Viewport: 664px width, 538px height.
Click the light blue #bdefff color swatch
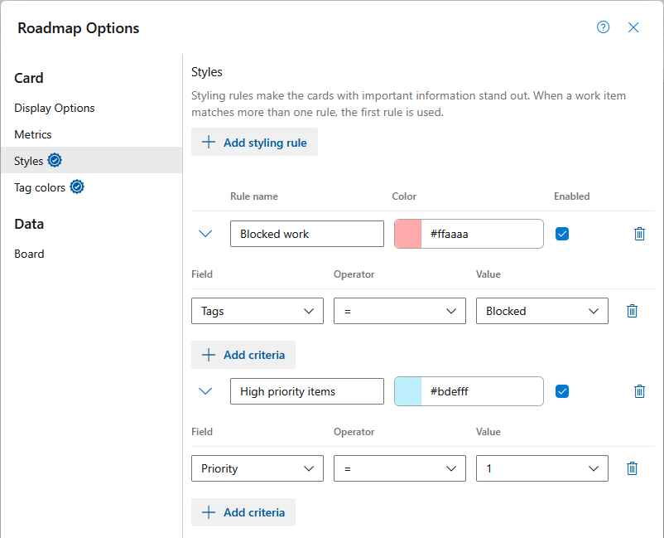[x=408, y=391]
